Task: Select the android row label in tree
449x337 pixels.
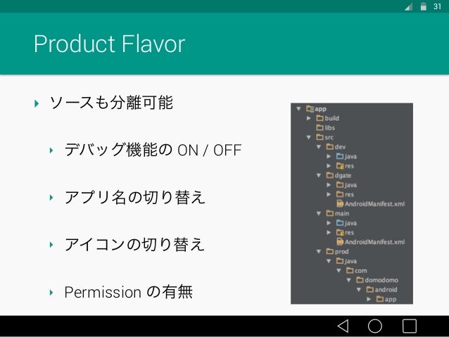Action: pyautogui.click(x=386, y=289)
